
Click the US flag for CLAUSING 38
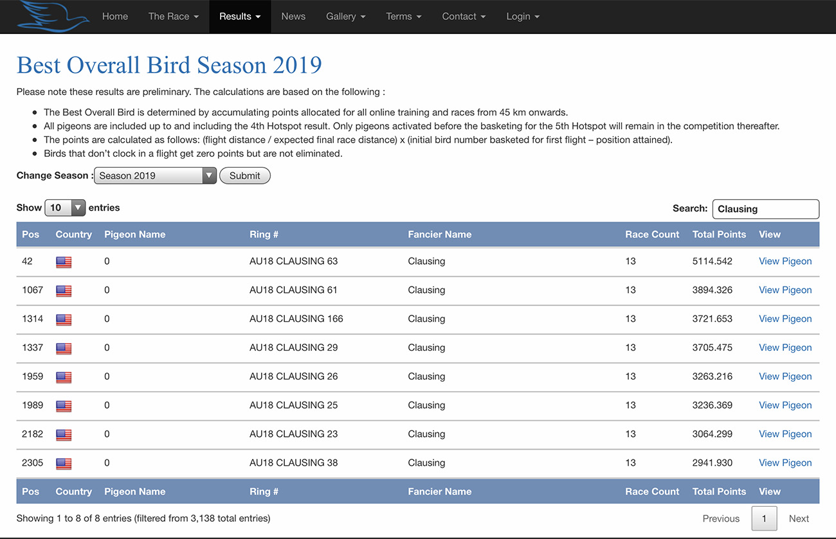coord(64,464)
